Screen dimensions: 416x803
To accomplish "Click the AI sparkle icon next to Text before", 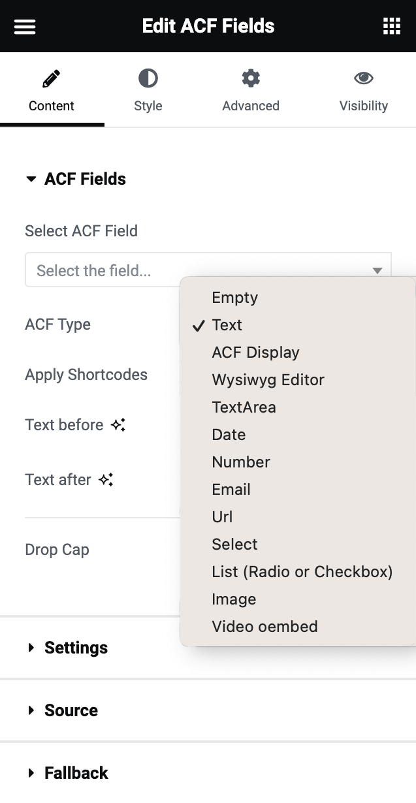I will pos(116,424).
